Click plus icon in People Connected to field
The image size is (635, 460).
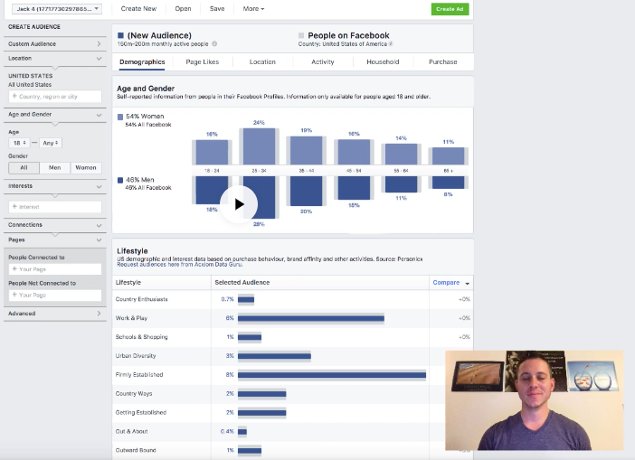14,269
